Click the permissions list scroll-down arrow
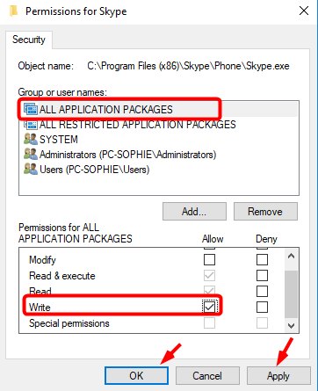The width and height of the screenshot is (318, 391). coord(291,325)
